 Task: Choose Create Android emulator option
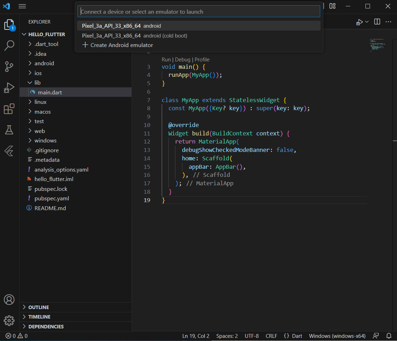pos(199,45)
